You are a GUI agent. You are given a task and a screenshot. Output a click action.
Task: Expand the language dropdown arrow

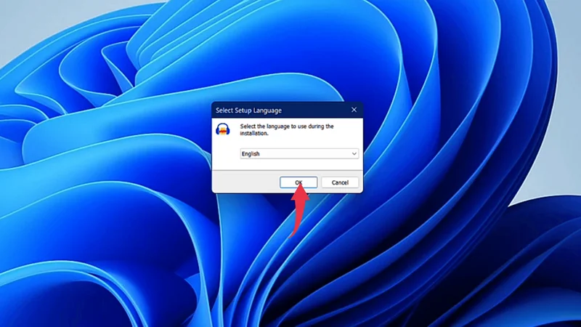(354, 154)
